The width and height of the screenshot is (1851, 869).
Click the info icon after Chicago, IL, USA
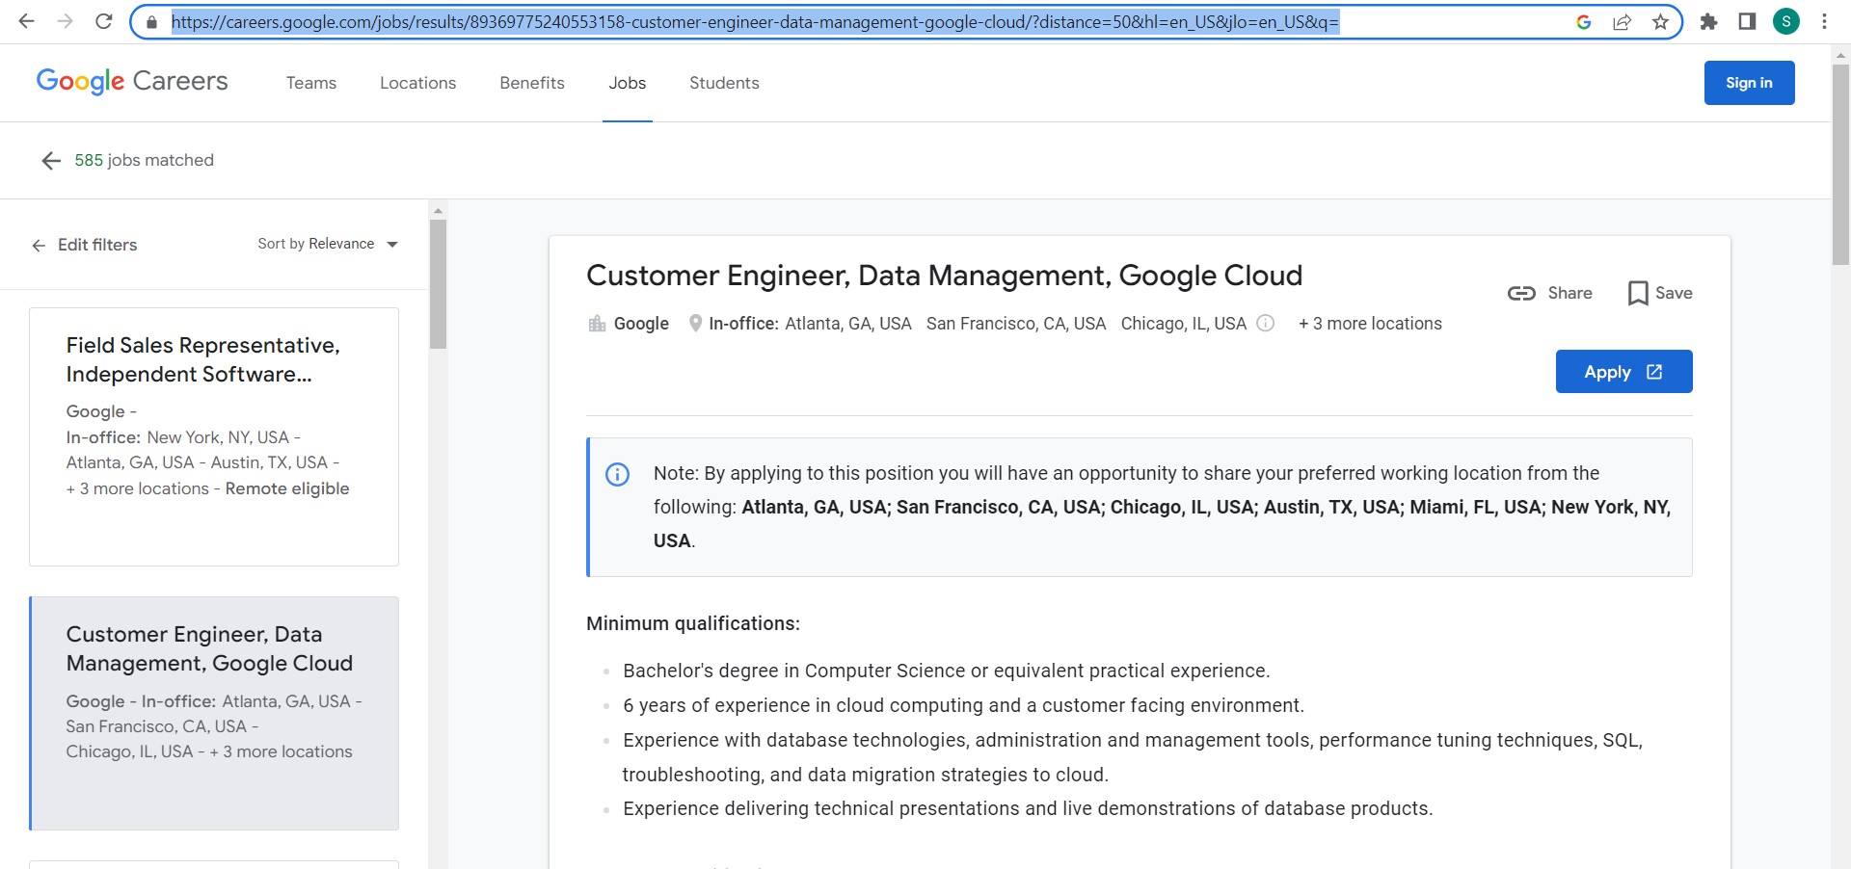[1266, 324]
